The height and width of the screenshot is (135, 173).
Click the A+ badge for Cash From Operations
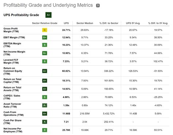click(45, 114)
